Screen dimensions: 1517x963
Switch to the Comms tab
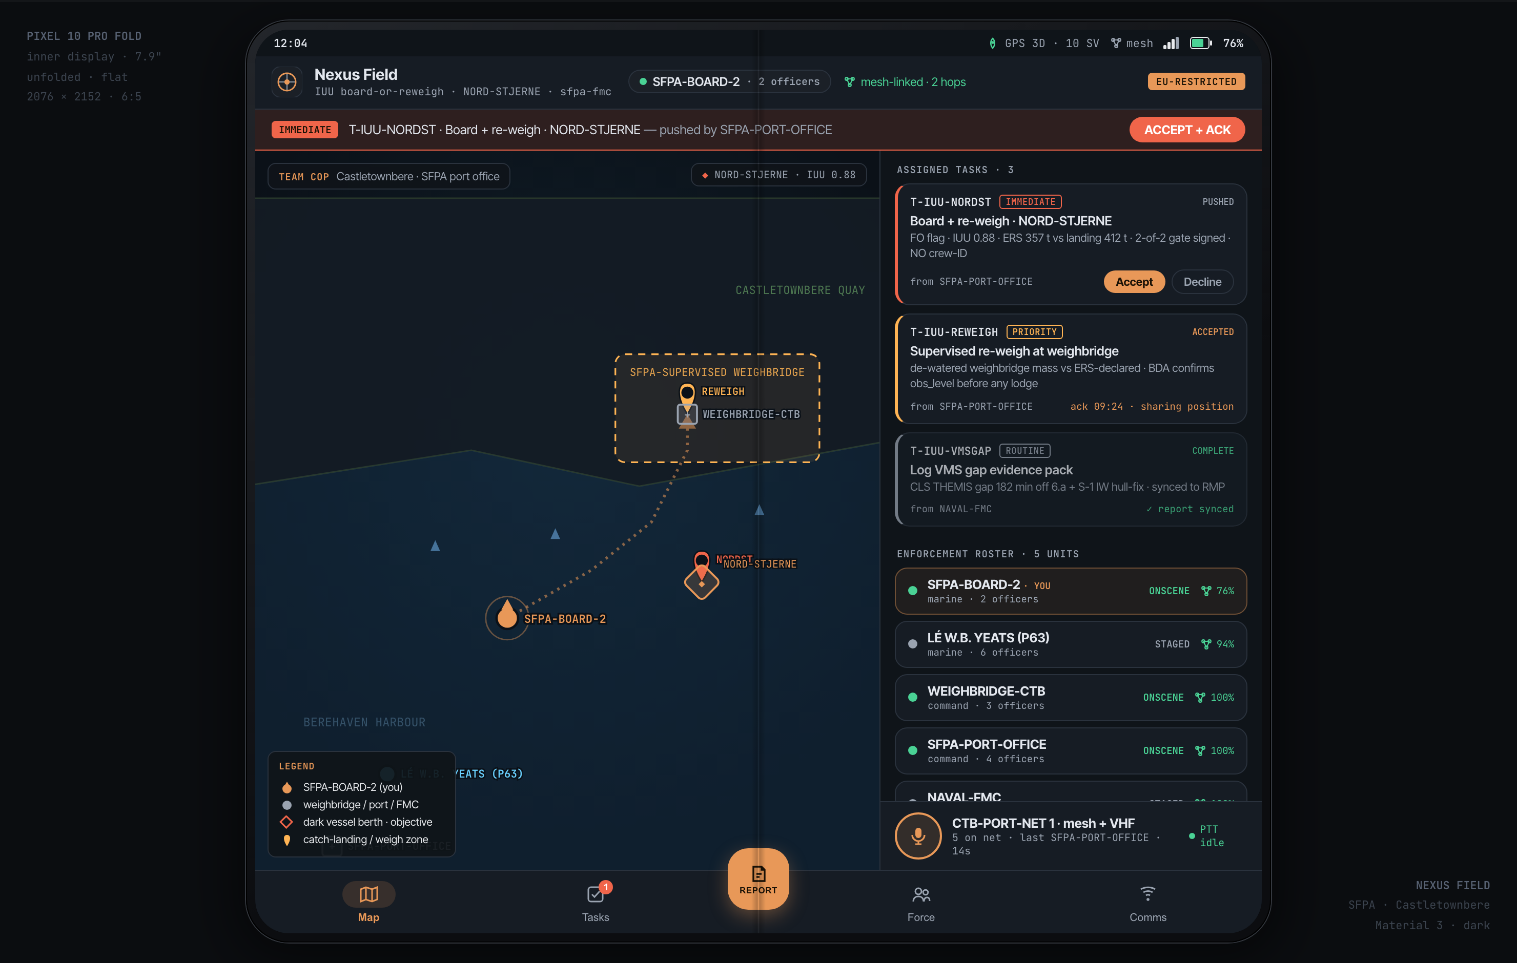(1148, 902)
